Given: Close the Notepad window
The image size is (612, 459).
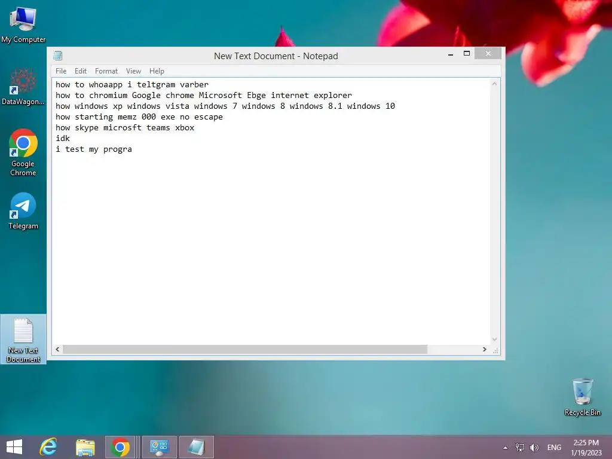Looking at the screenshot, I should coord(488,53).
